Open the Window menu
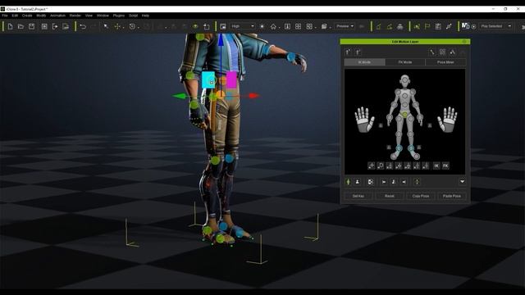The height and width of the screenshot is (295, 525). tap(103, 16)
